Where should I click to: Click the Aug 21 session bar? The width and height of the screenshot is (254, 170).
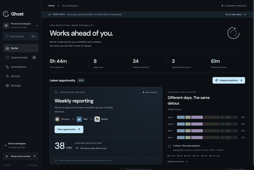[x=207, y=117]
